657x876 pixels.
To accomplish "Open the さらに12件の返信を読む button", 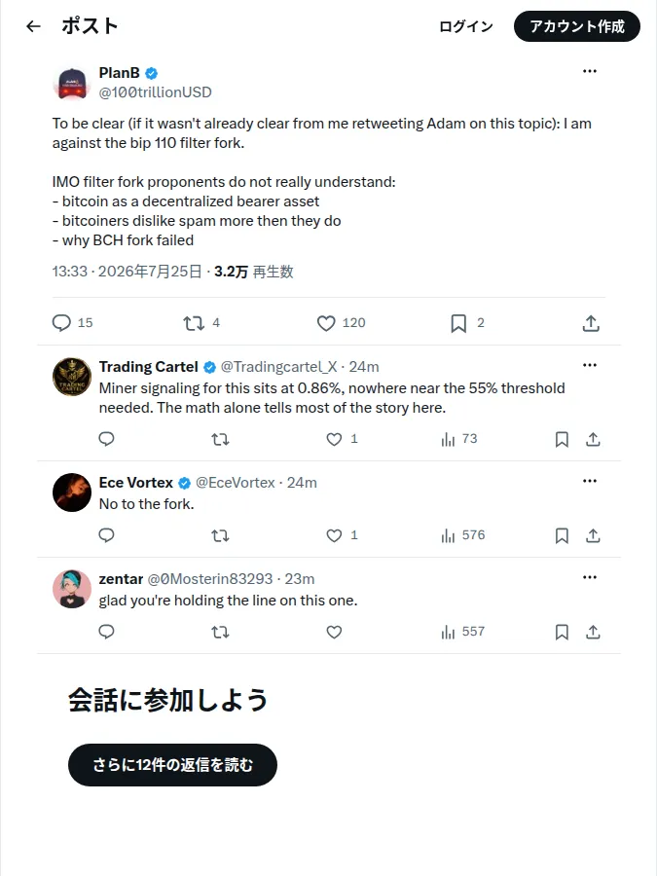I will (x=172, y=764).
